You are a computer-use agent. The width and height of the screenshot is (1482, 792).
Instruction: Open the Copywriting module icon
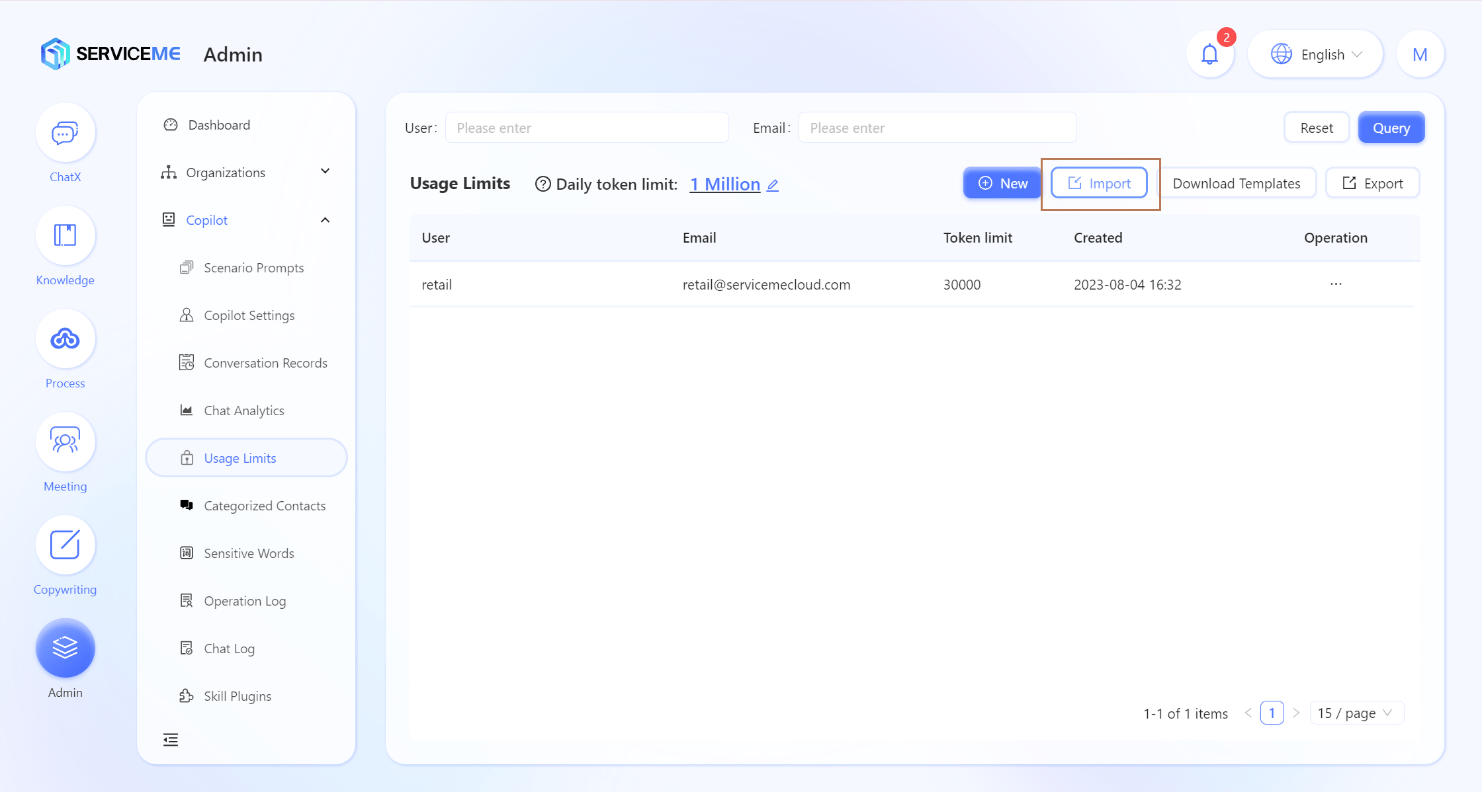[65, 545]
